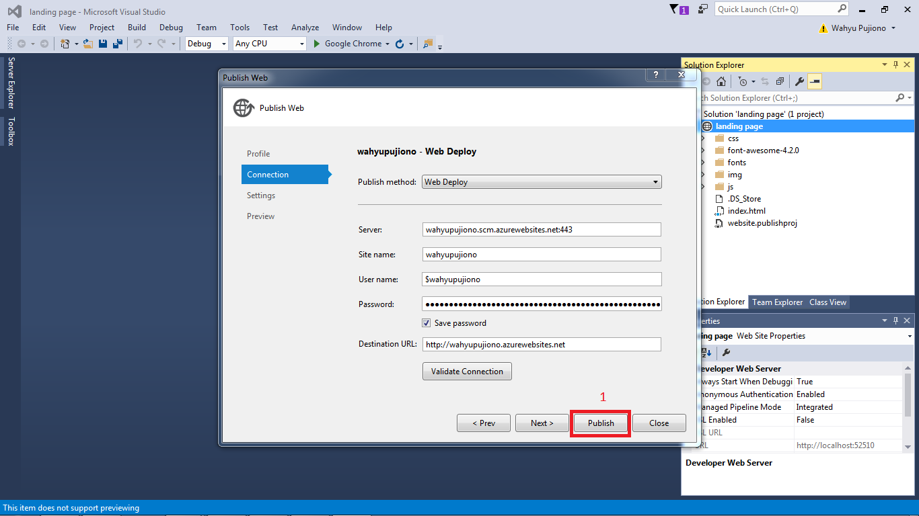The width and height of the screenshot is (919, 516).
Task: Click the Navigate Forward toolbar icon
Action: (x=44, y=44)
